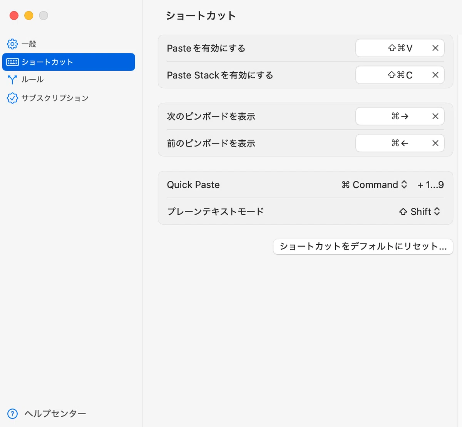
Task: Open the 一般 gear icon
Action: pyautogui.click(x=12, y=44)
